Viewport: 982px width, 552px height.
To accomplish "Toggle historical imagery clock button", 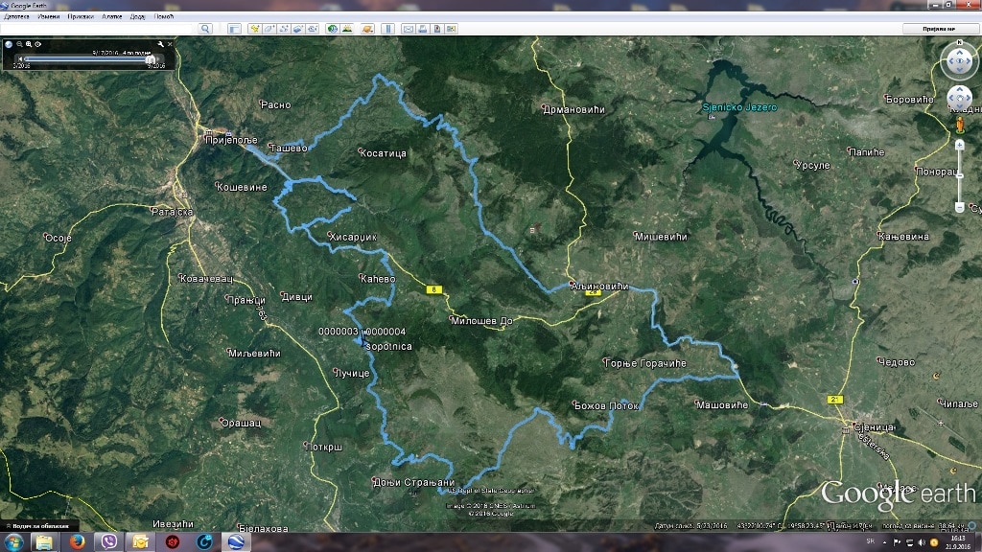I will pos(332,29).
